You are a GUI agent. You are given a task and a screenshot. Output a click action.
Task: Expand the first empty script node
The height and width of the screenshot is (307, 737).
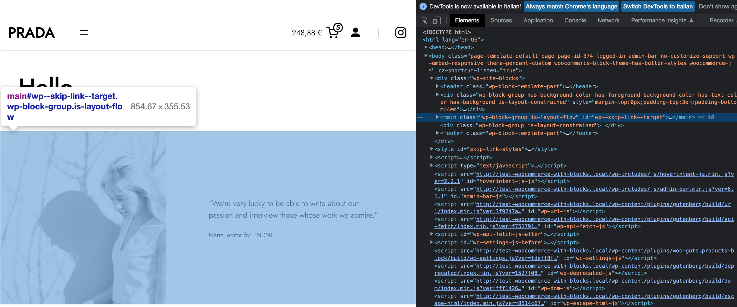coord(431,157)
